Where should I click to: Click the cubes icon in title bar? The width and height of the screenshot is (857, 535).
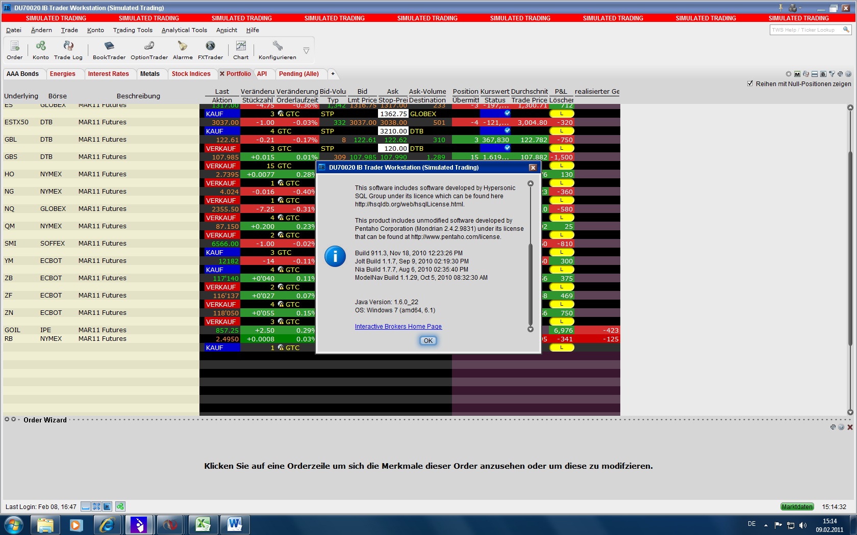pos(793,8)
